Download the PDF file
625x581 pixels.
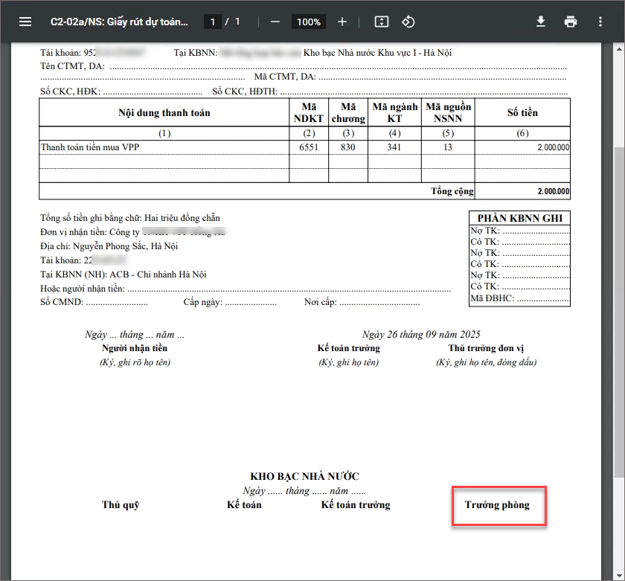(x=541, y=22)
